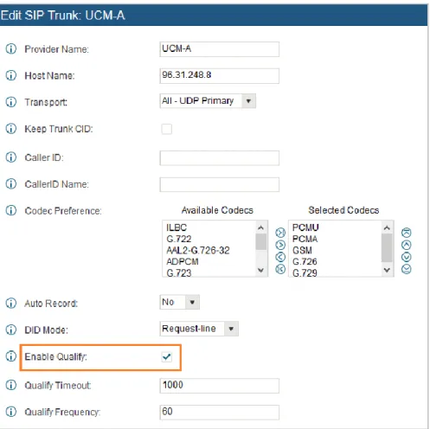Select ILBC in Available Codecs
Image resolution: width=430 pixels, height=429 pixels.
pyautogui.click(x=176, y=227)
